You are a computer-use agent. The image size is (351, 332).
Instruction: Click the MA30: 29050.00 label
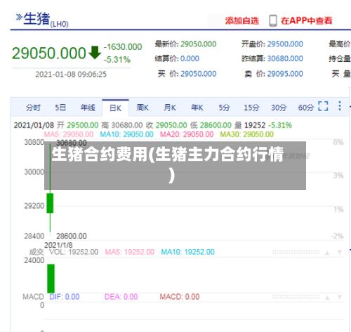pyautogui.click(x=246, y=134)
